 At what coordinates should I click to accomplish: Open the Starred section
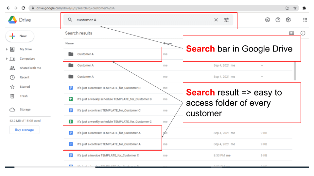(25, 87)
